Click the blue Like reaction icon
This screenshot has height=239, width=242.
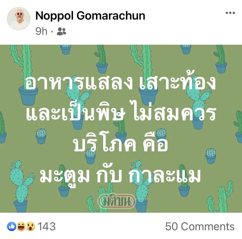point(12,226)
